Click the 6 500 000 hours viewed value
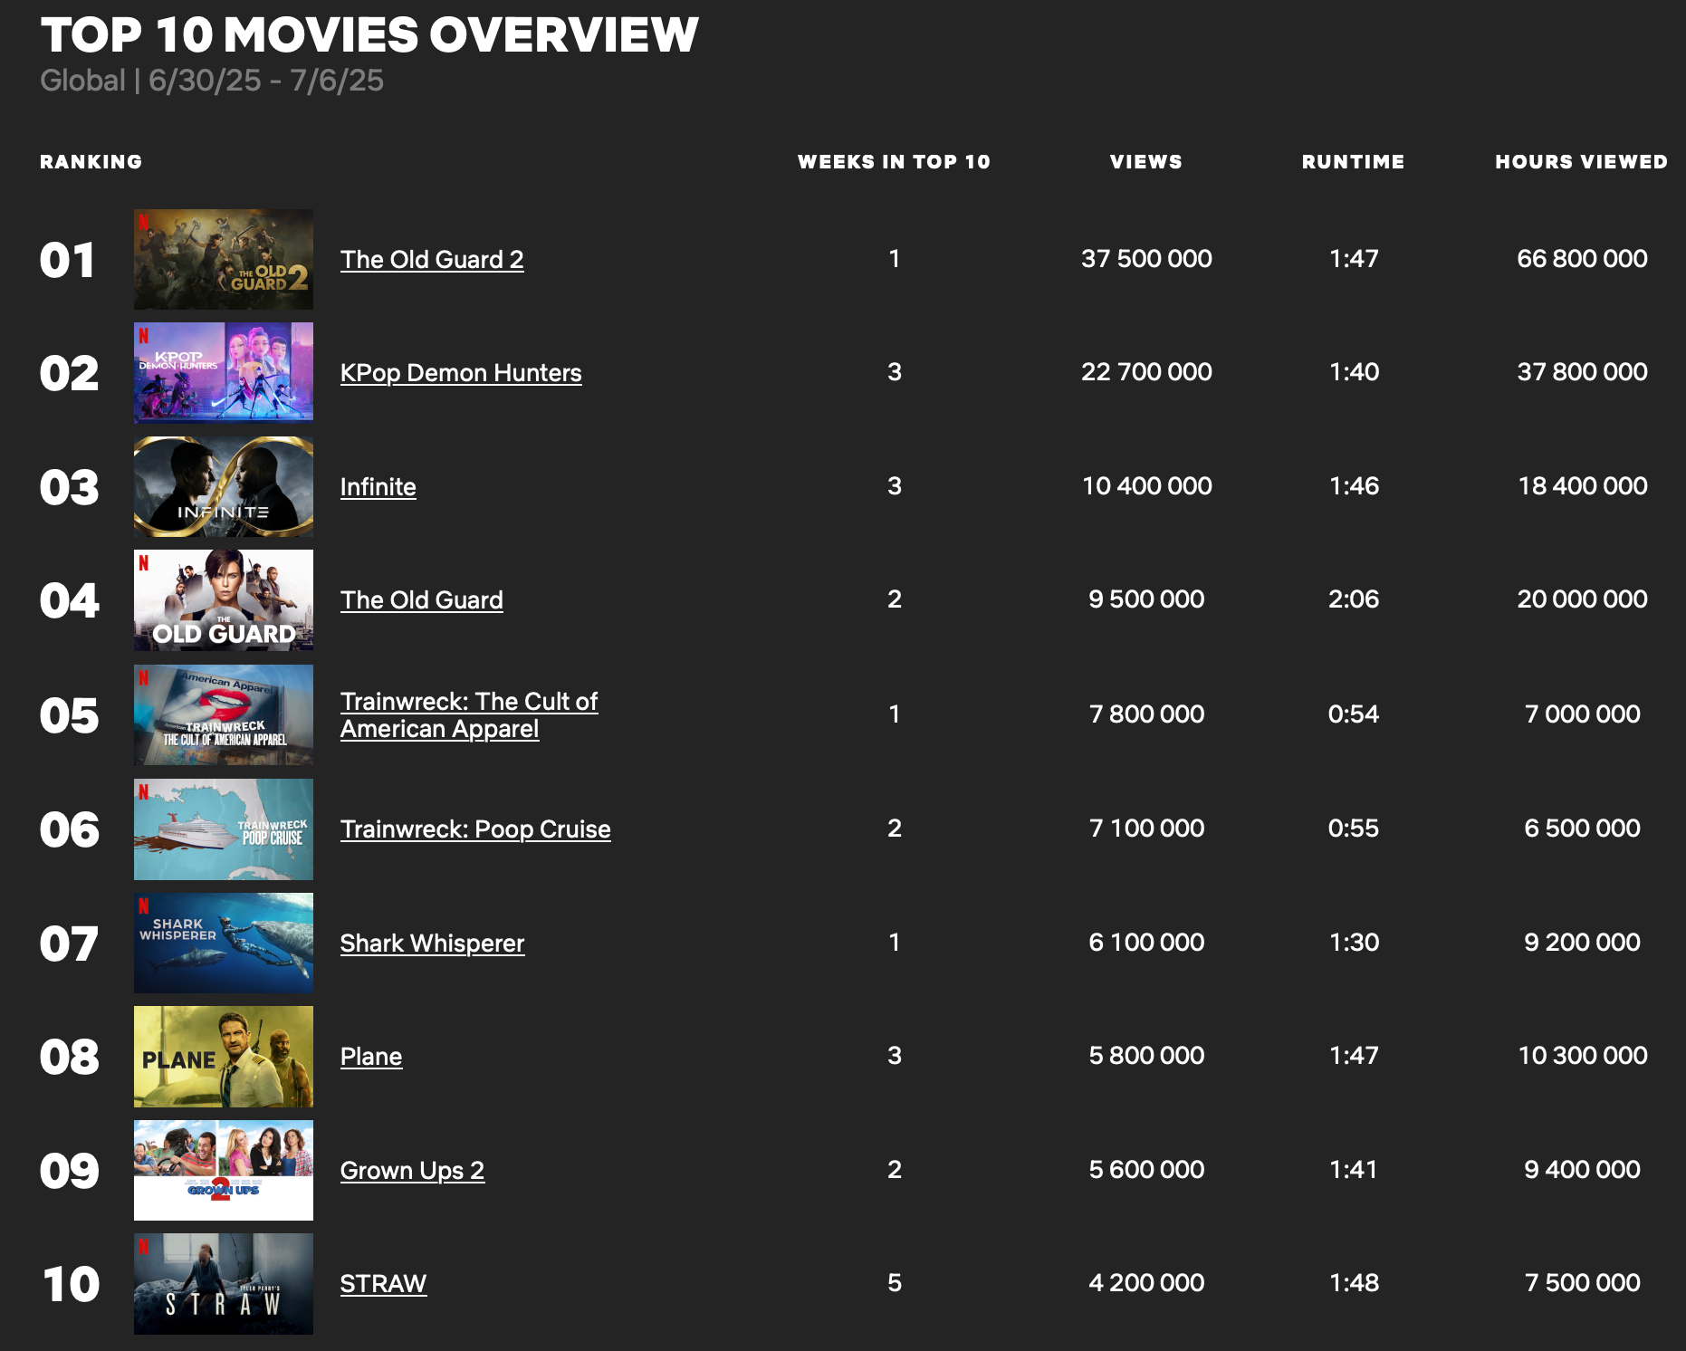The image size is (1686, 1351). [x=1582, y=829]
